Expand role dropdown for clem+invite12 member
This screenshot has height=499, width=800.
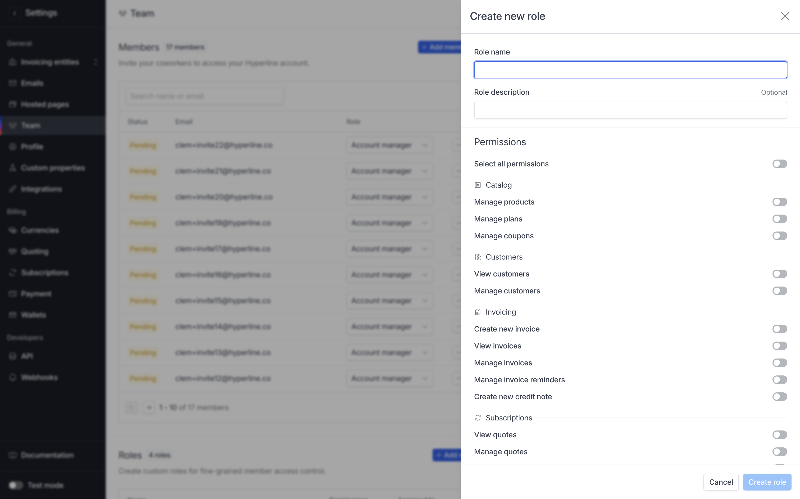(x=389, y=379)
